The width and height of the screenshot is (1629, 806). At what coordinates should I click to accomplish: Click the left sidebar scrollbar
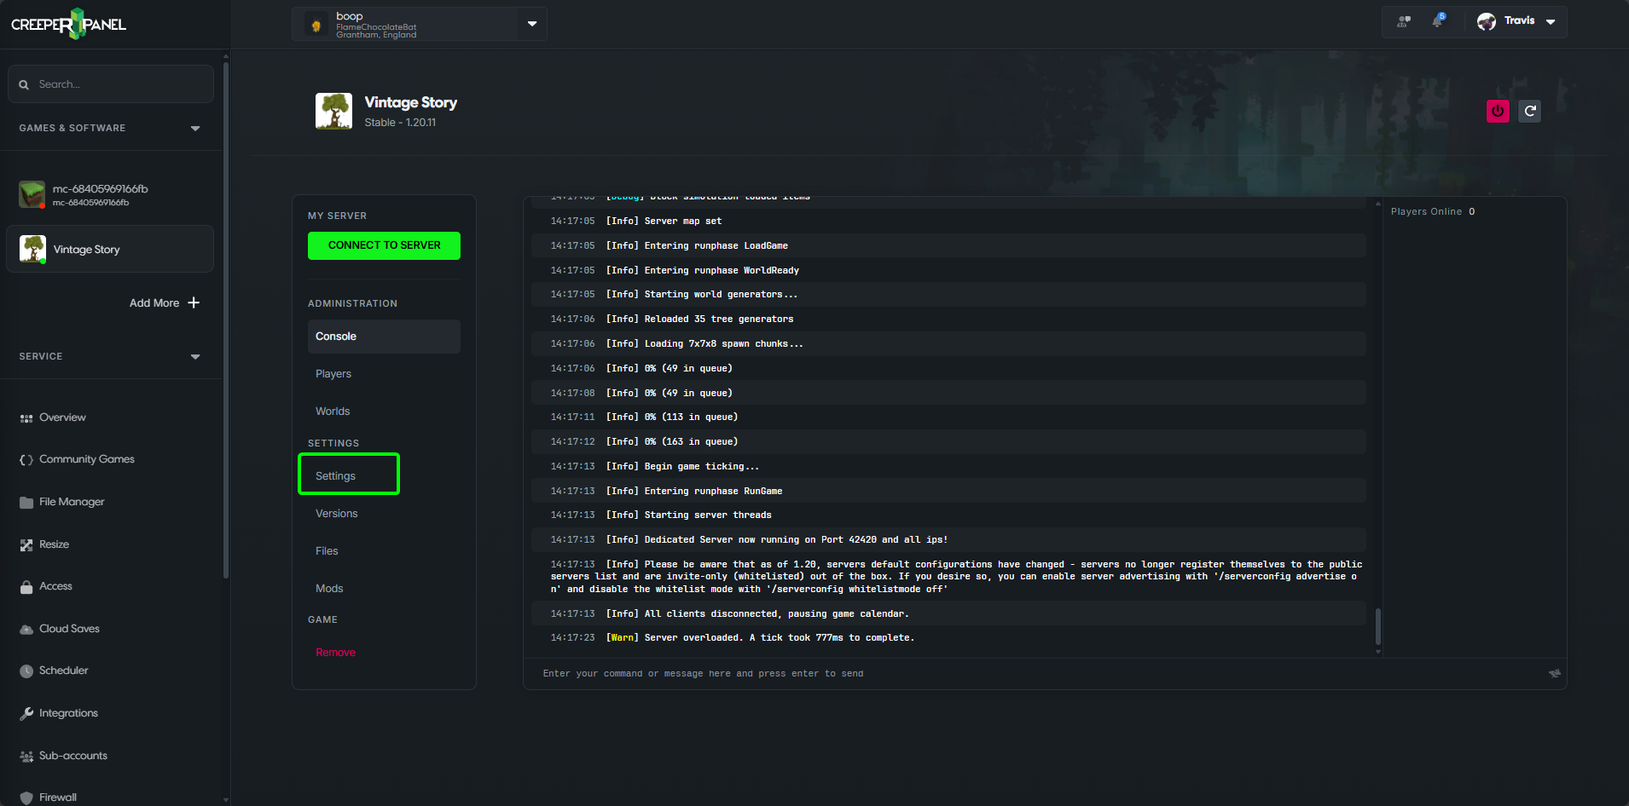(225, 320)
